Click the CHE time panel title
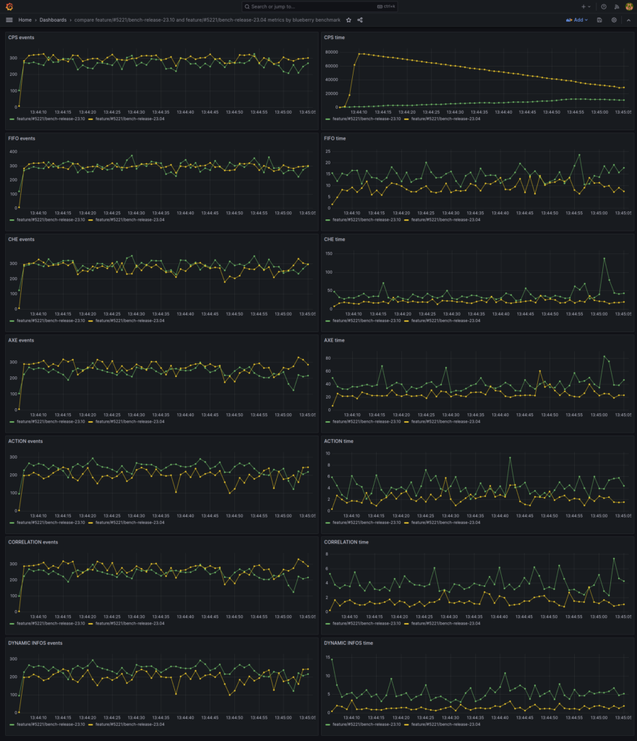The height and width of the screenshot is (741, 637). [334, 240]
